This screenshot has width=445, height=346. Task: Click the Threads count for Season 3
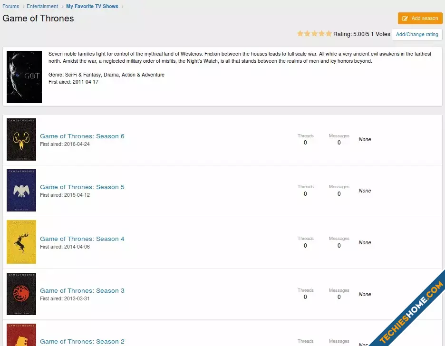pos(305,297)
